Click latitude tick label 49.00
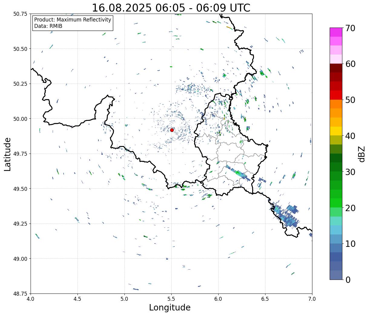Image resolution: width=369 pixels, height=315 pixels. point(20,259)
